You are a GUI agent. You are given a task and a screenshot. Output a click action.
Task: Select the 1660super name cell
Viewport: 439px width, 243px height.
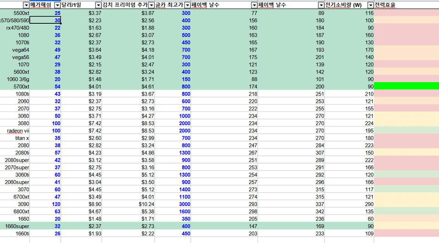(x=15, y=226)
